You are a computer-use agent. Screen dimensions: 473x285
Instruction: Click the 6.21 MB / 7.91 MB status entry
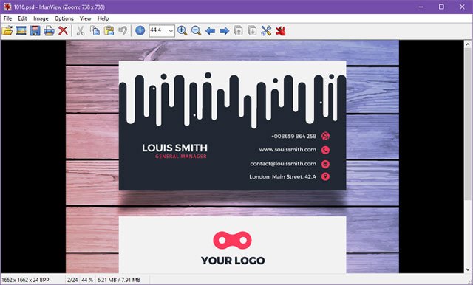(x=119, y=280)
